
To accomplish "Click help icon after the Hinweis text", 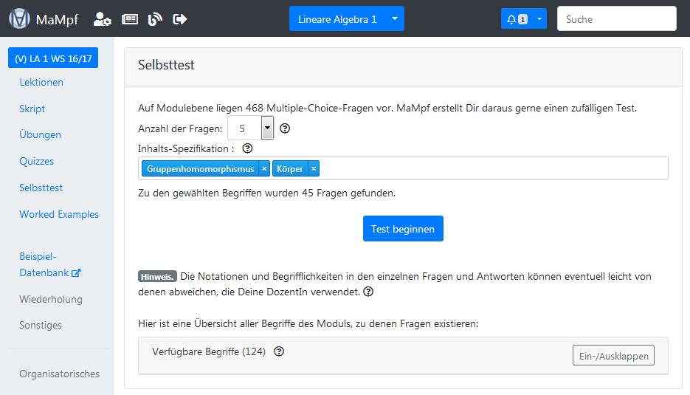I will (x=368, y=292).
